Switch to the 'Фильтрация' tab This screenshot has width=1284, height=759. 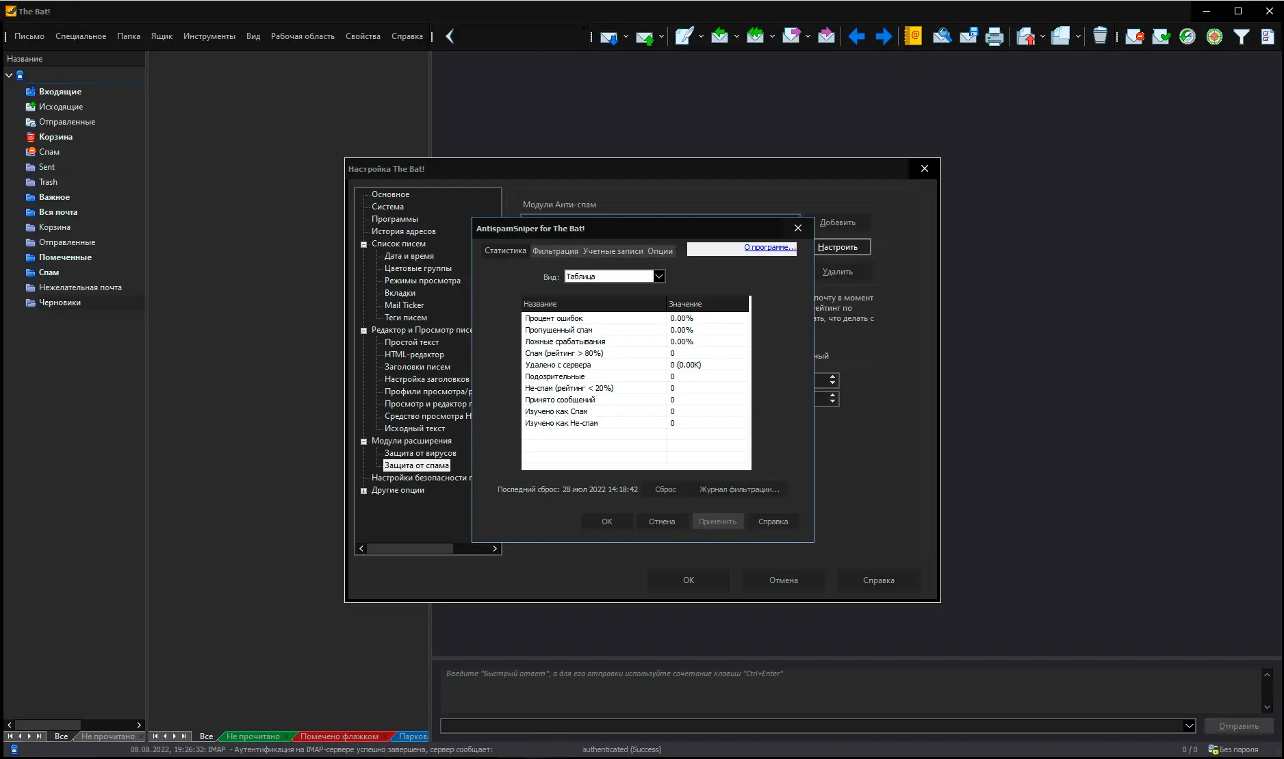[555, 251]
